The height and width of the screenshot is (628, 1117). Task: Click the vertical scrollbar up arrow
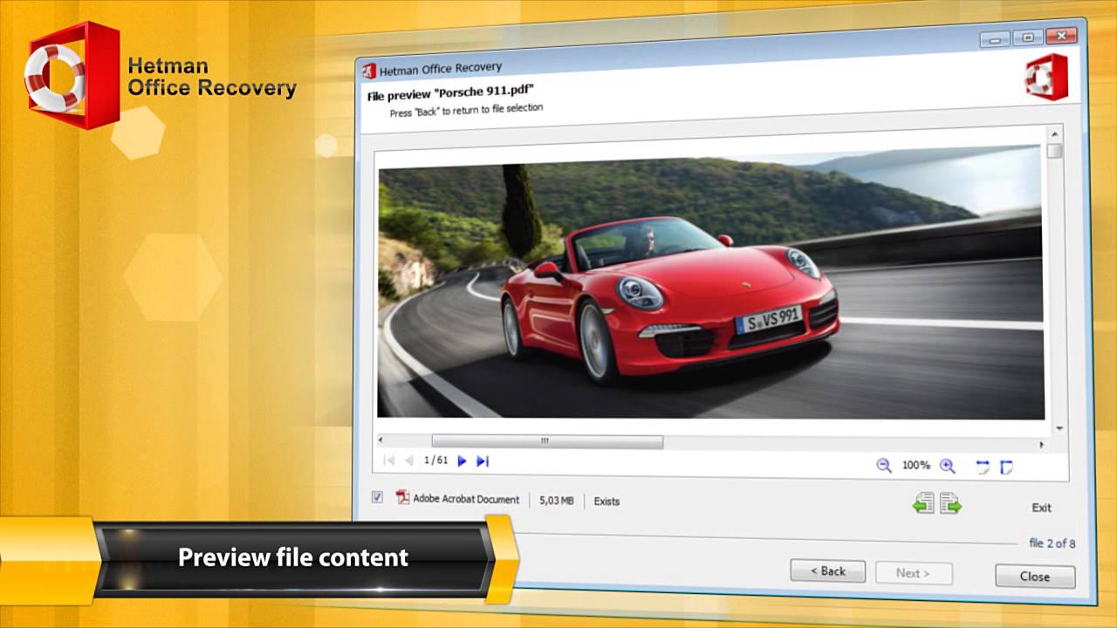1055,134
